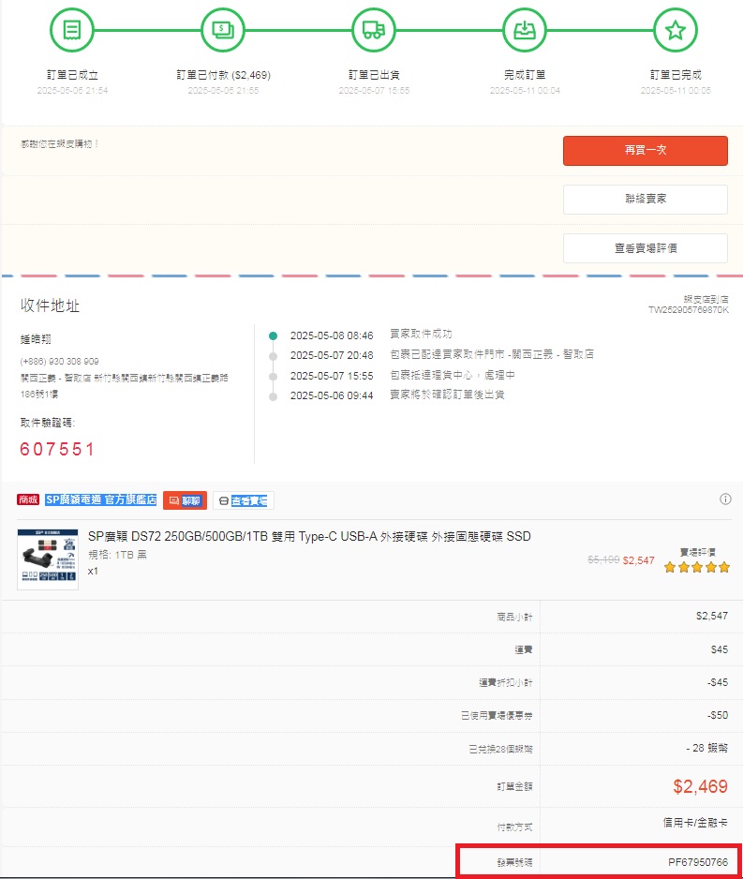
Task: Click the order paid money icon
Action: [x=223, y=30]
